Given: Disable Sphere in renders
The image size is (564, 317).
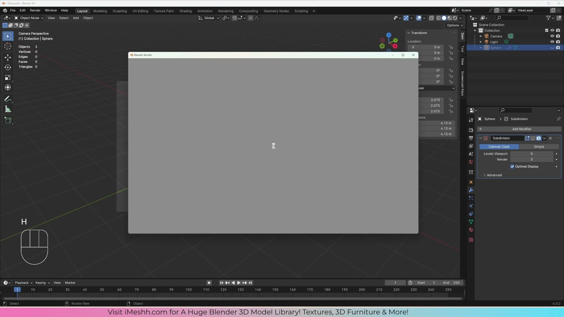Looking at the screenshot, I should [x=558, y=48].
